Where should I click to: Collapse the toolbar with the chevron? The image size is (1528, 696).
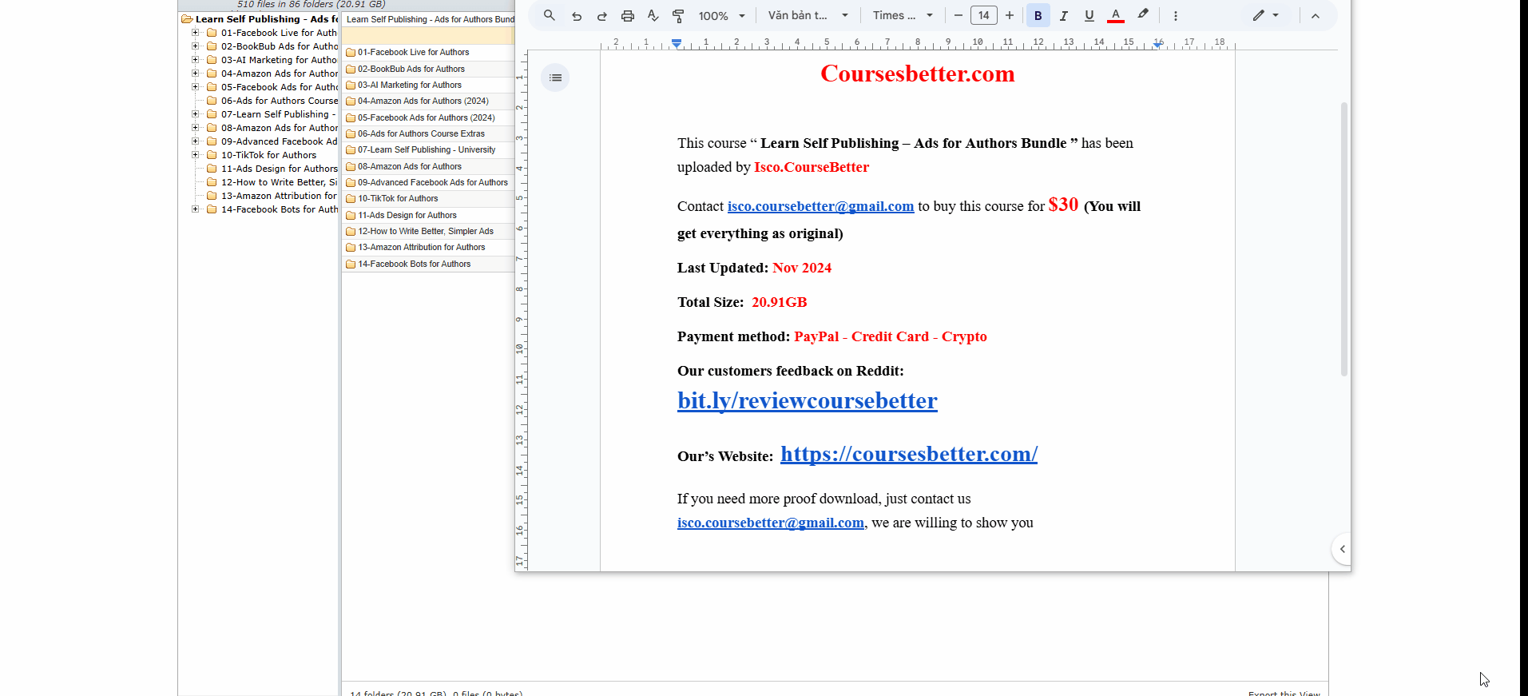pyautogui.click(x=1315, y=15)
